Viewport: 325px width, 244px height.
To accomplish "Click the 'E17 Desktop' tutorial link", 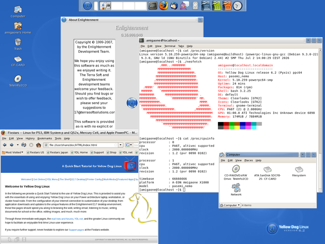I will (78, 179).
